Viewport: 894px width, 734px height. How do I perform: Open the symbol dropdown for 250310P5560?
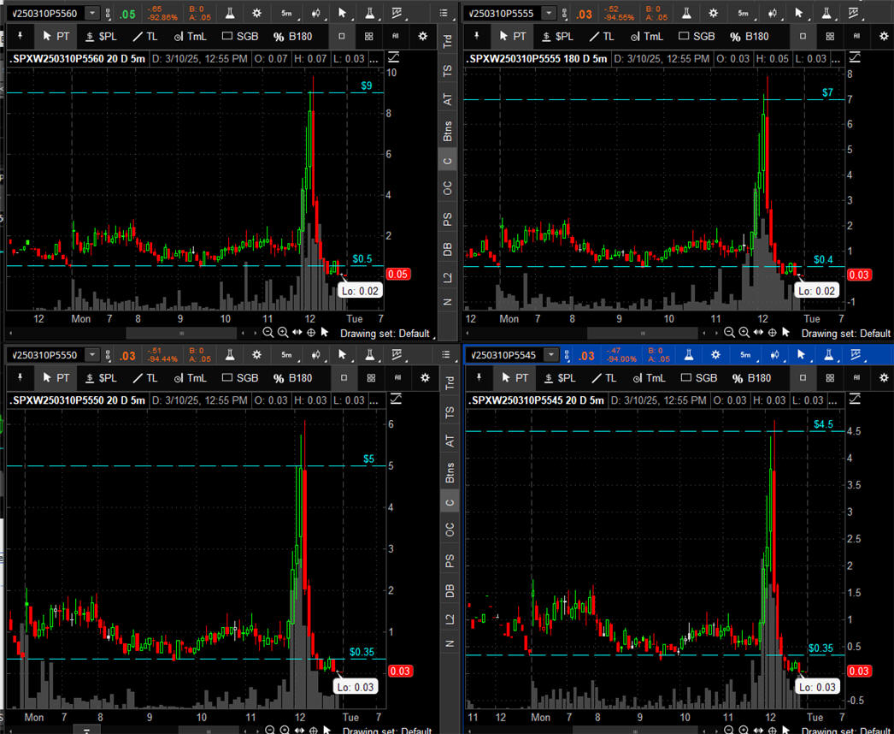[x=91, y=15]
